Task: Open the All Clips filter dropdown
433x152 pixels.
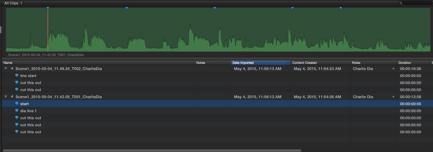Action: tap(13, 3)
